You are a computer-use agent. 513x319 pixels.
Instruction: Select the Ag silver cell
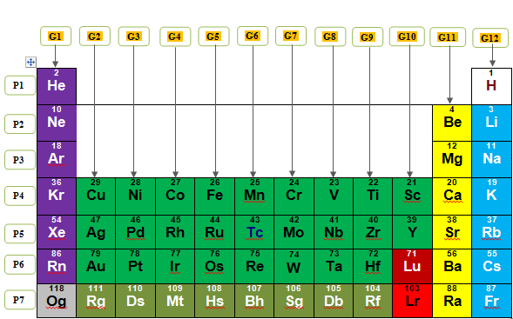point(96,232)
